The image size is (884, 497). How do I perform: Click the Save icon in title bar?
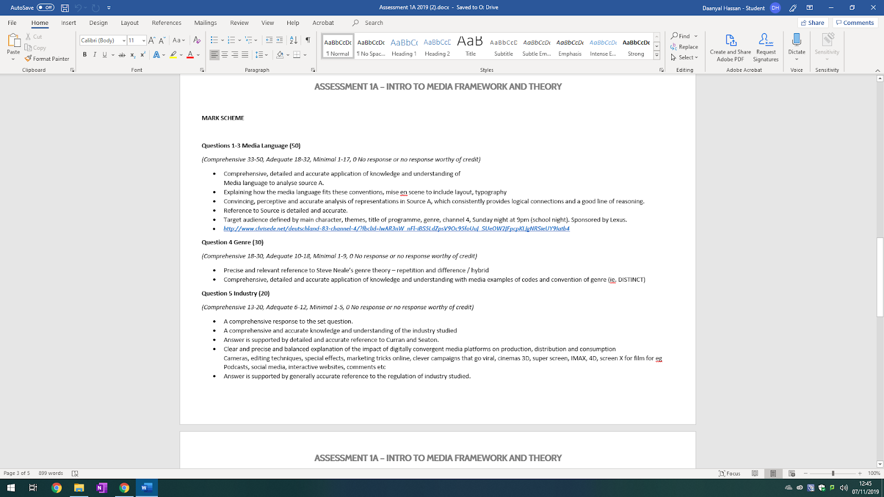click(x=65, y=8)
